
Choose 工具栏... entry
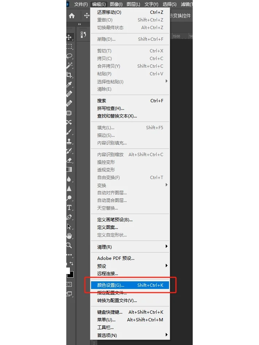tap(130, 328)
